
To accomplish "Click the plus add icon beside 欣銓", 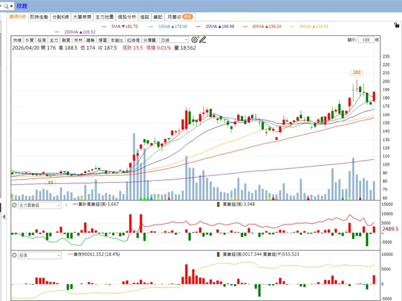I will click(x=11, y=6).
